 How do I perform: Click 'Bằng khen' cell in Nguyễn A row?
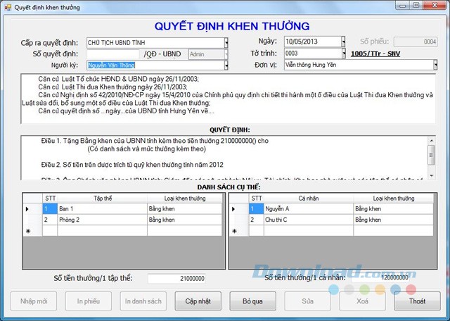click(x=393, y=209)
